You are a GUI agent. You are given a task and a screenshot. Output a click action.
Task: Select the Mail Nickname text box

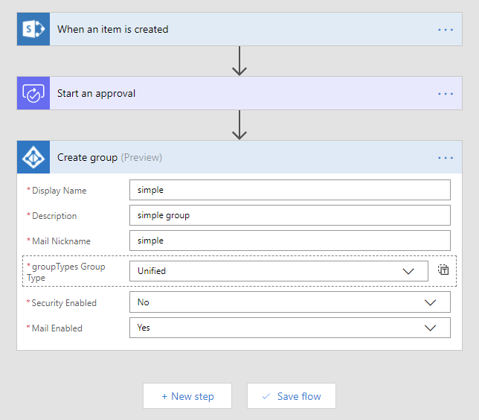coord(289,241)
